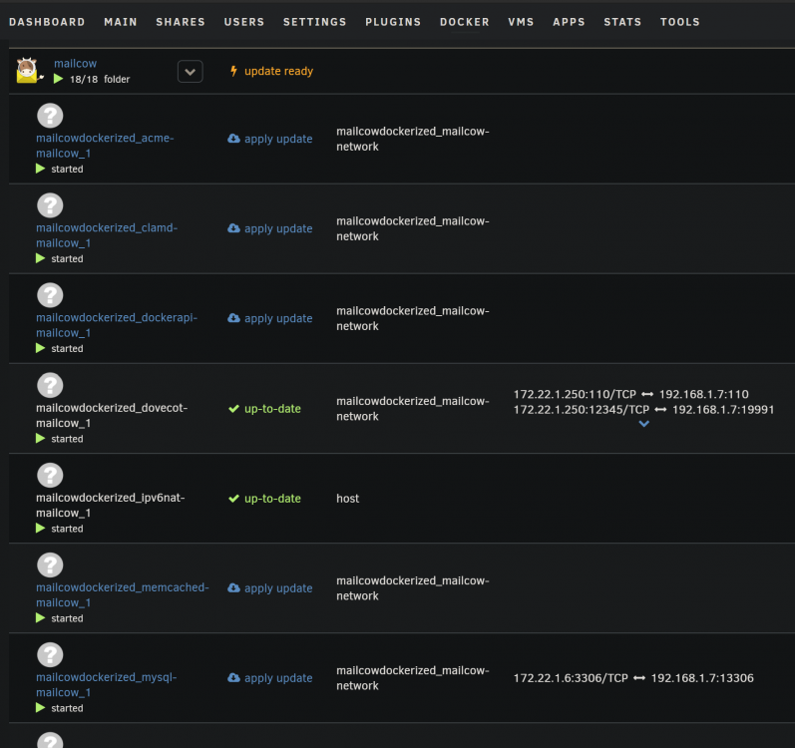Click the cloud download icon for clamd-mailcow
Image resolution: width=795 pixels, height=748 pixels.
coord(233,228)
